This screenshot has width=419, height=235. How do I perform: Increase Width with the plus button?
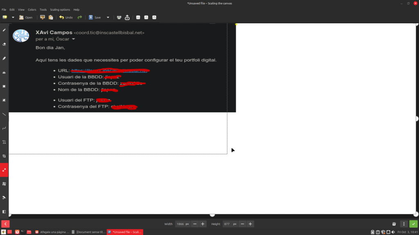pos(203,224)
